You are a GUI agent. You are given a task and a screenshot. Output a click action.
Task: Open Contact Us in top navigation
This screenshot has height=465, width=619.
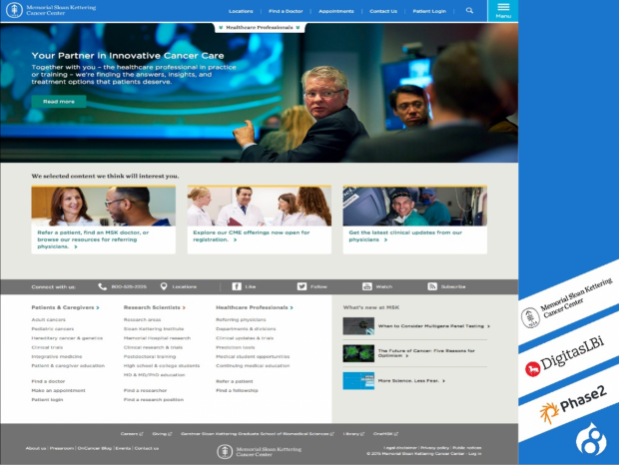tap(383, 11)
